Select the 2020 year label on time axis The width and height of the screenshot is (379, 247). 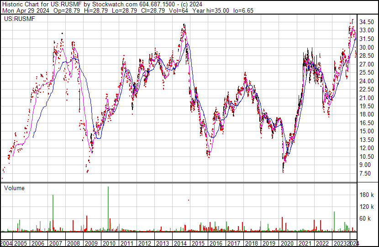click(286, 243)
